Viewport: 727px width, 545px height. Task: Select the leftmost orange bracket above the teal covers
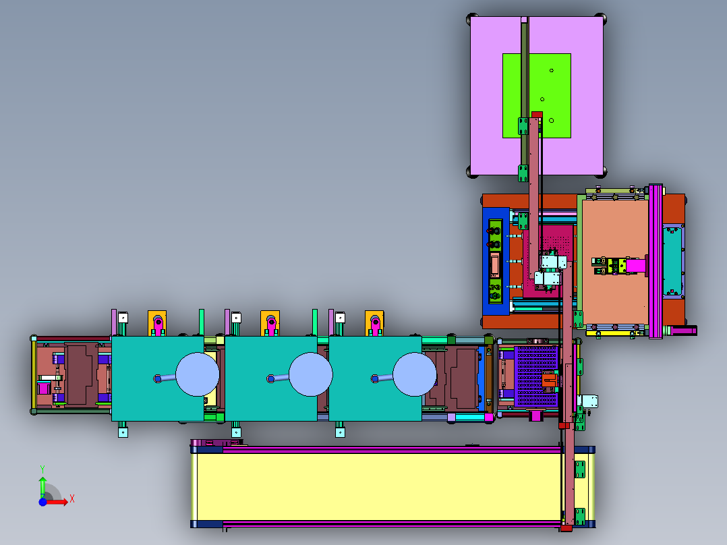pyautogui.click(x=157, y=323)
